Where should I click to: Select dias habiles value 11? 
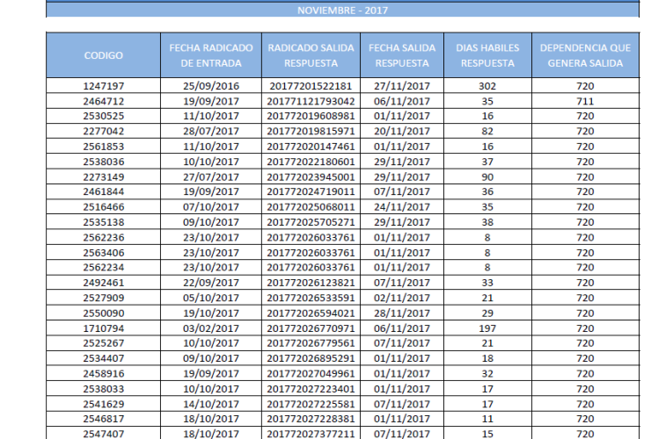click(x=487, y=419)
